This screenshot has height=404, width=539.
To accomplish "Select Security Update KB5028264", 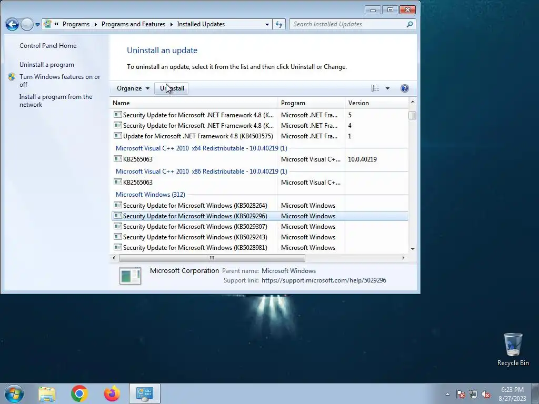I will coord(260,206).
